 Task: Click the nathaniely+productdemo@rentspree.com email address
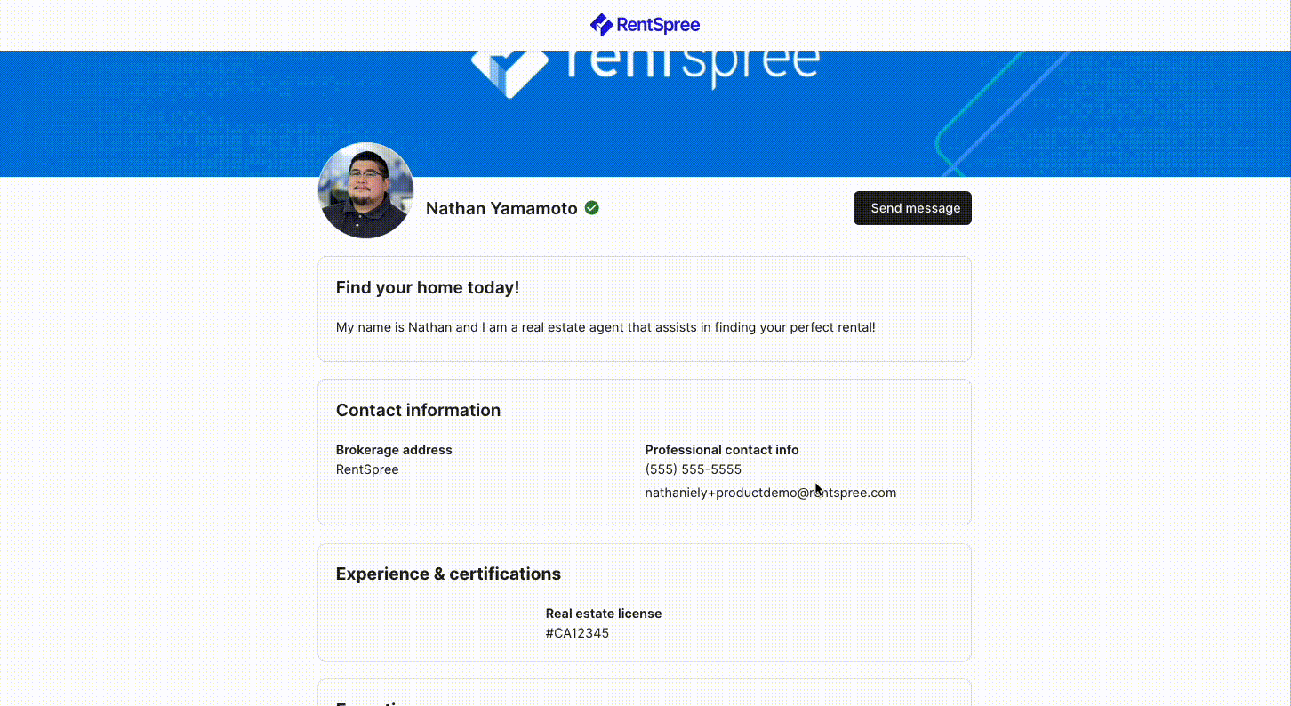[771, 493]
